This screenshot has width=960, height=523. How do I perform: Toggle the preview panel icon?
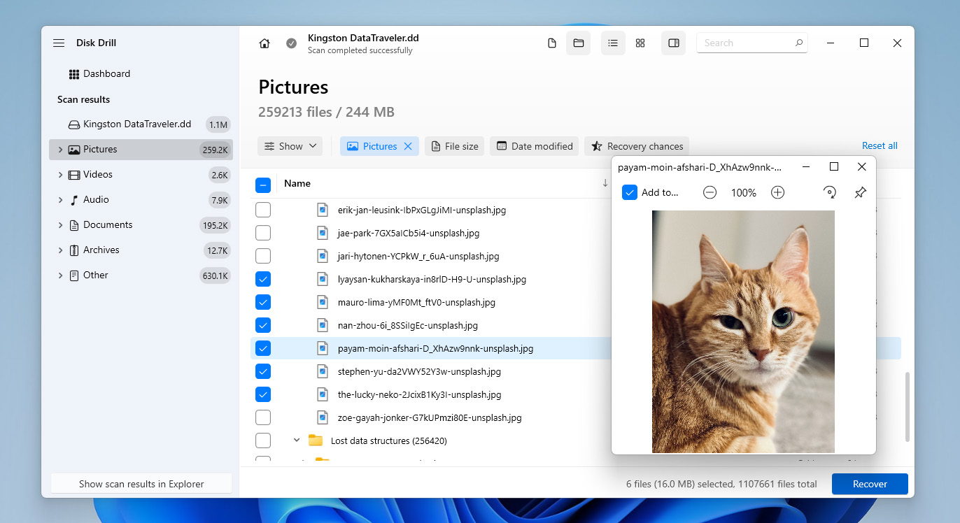point(673,43)
